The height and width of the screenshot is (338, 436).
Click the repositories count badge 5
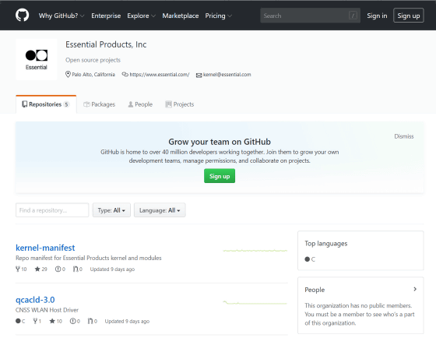click(66, 104)
